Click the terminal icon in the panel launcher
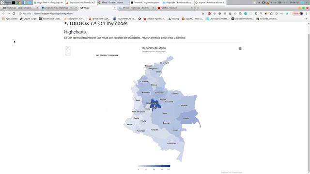 14,2
